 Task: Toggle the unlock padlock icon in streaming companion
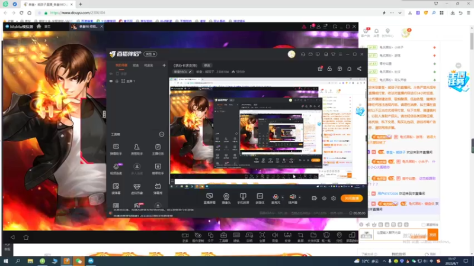point(329,69)
